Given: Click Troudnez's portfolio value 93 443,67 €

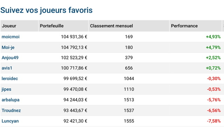Looking at the screenshot, I should 75,110.
